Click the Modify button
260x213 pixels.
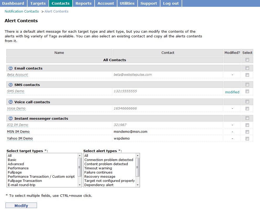tap(21, 205)
